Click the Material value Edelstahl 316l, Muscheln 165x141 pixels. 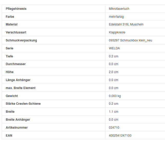126,24
